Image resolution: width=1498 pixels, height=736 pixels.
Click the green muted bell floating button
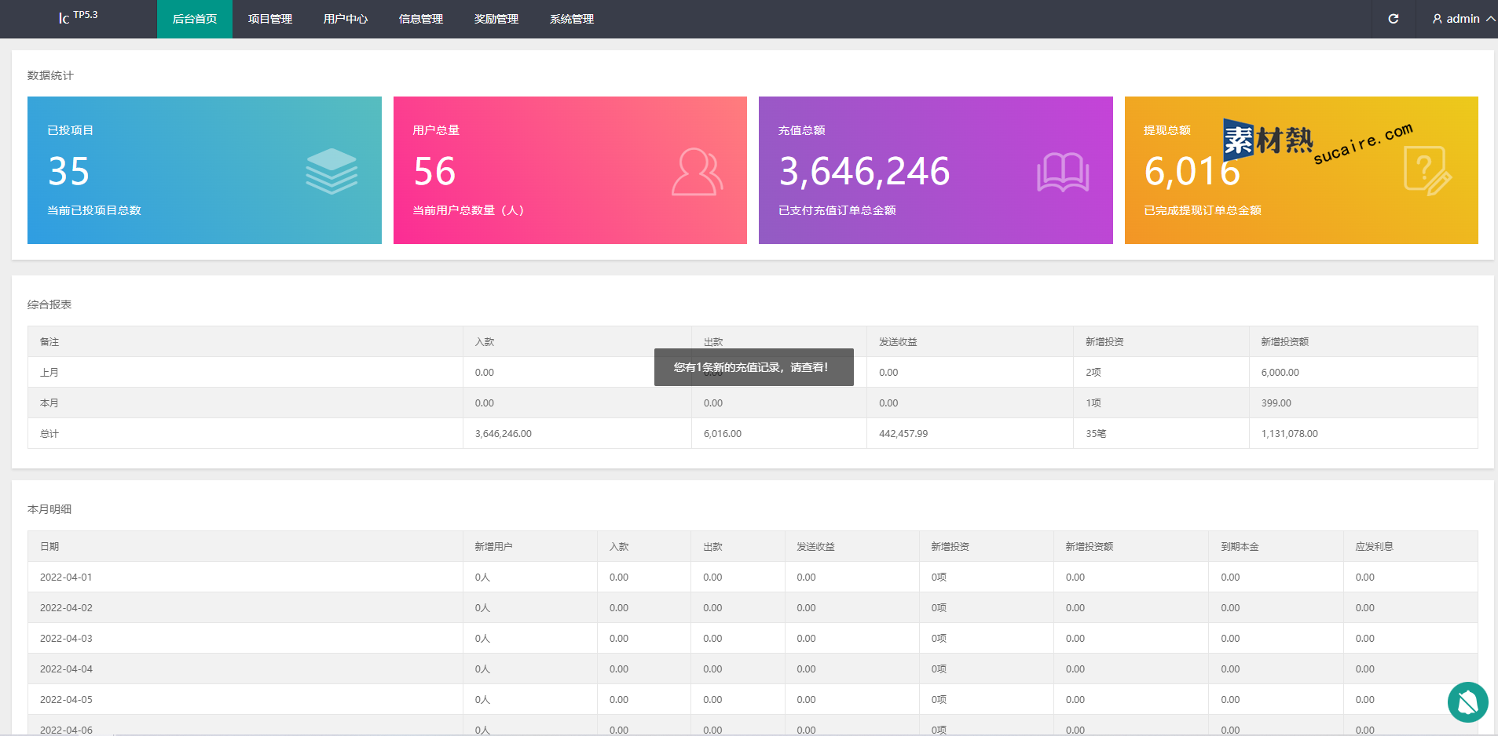[1467, 701]
